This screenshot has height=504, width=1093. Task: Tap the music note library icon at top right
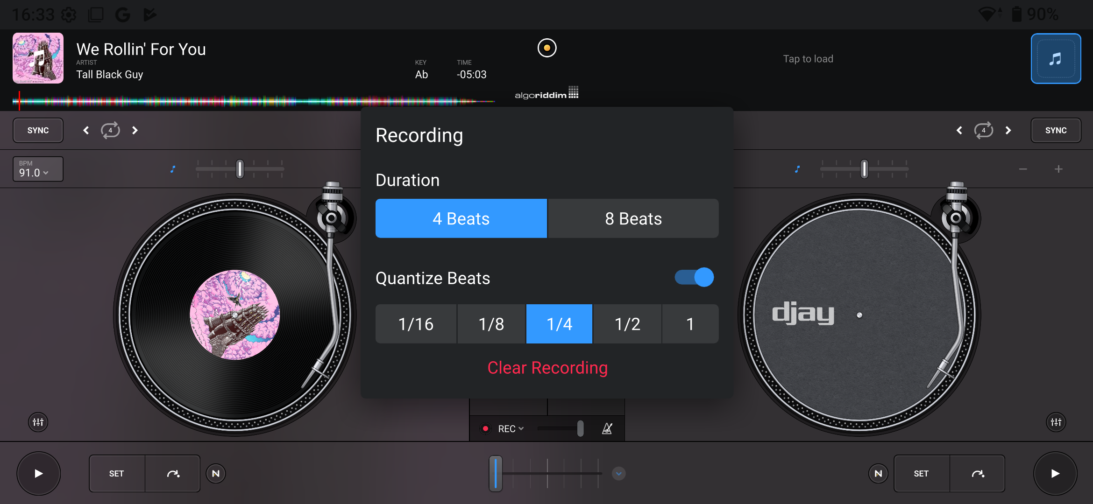[1055, 58]
